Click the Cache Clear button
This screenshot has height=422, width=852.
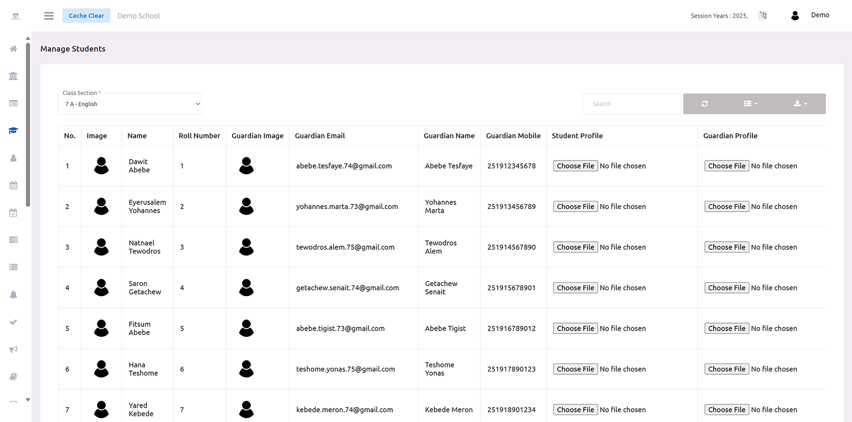(x=86, y=16)
